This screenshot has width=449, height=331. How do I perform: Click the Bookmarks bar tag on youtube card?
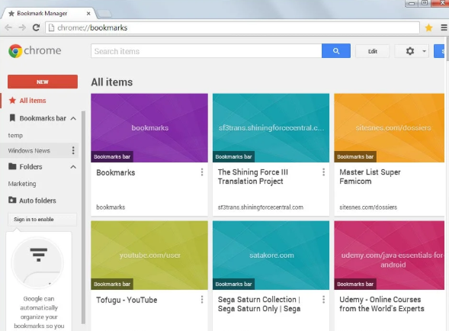(x=112, y=284)
